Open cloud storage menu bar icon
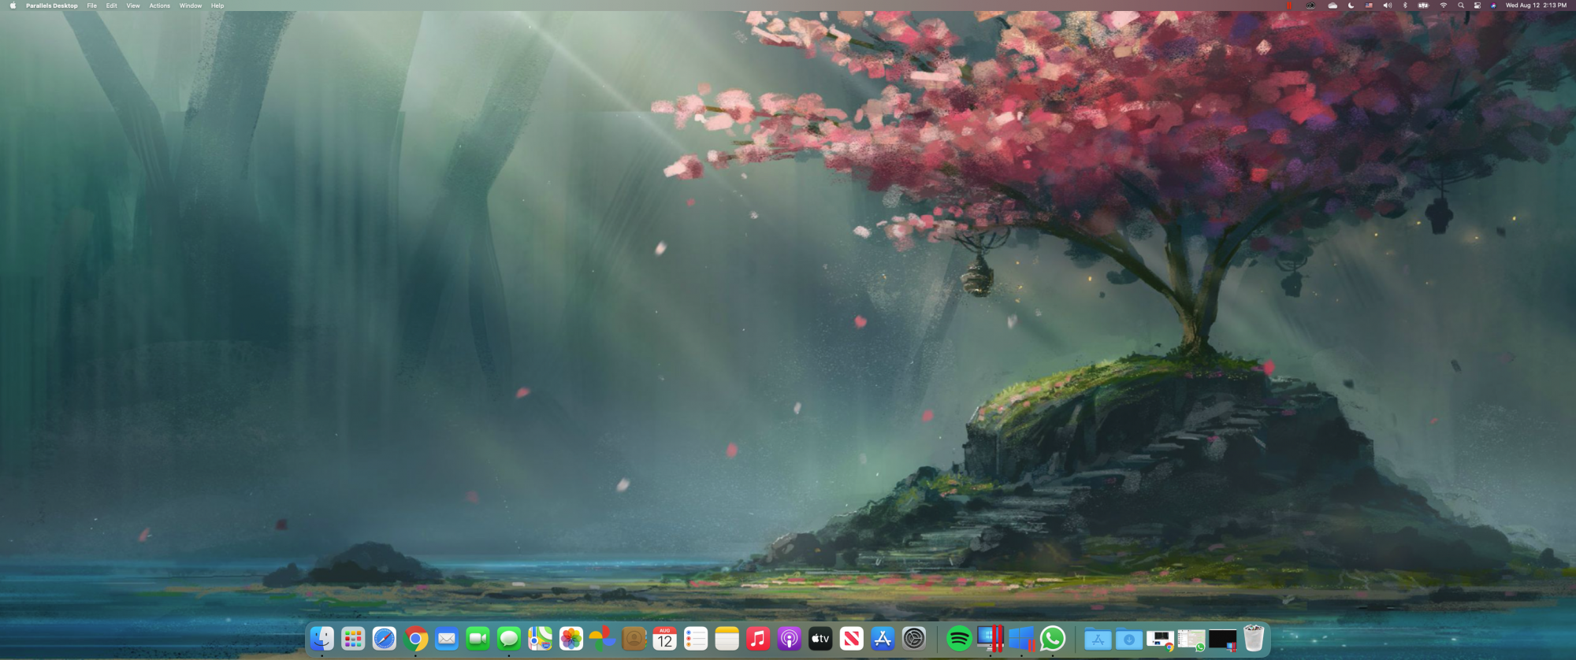The width and height of the screenshot is (1576, 660). (1333, 6)
